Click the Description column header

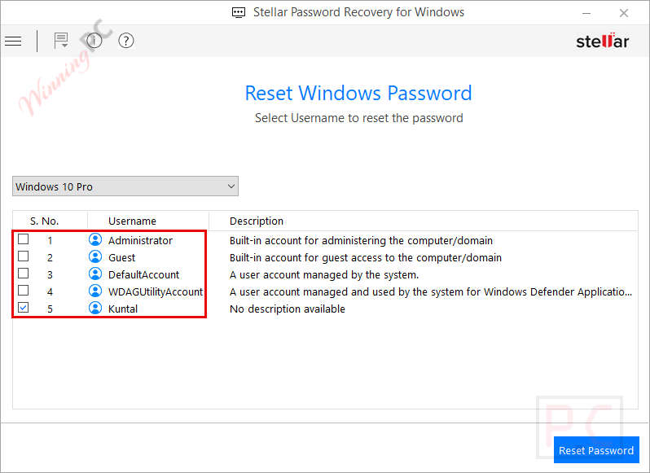[x=257, y=221]
